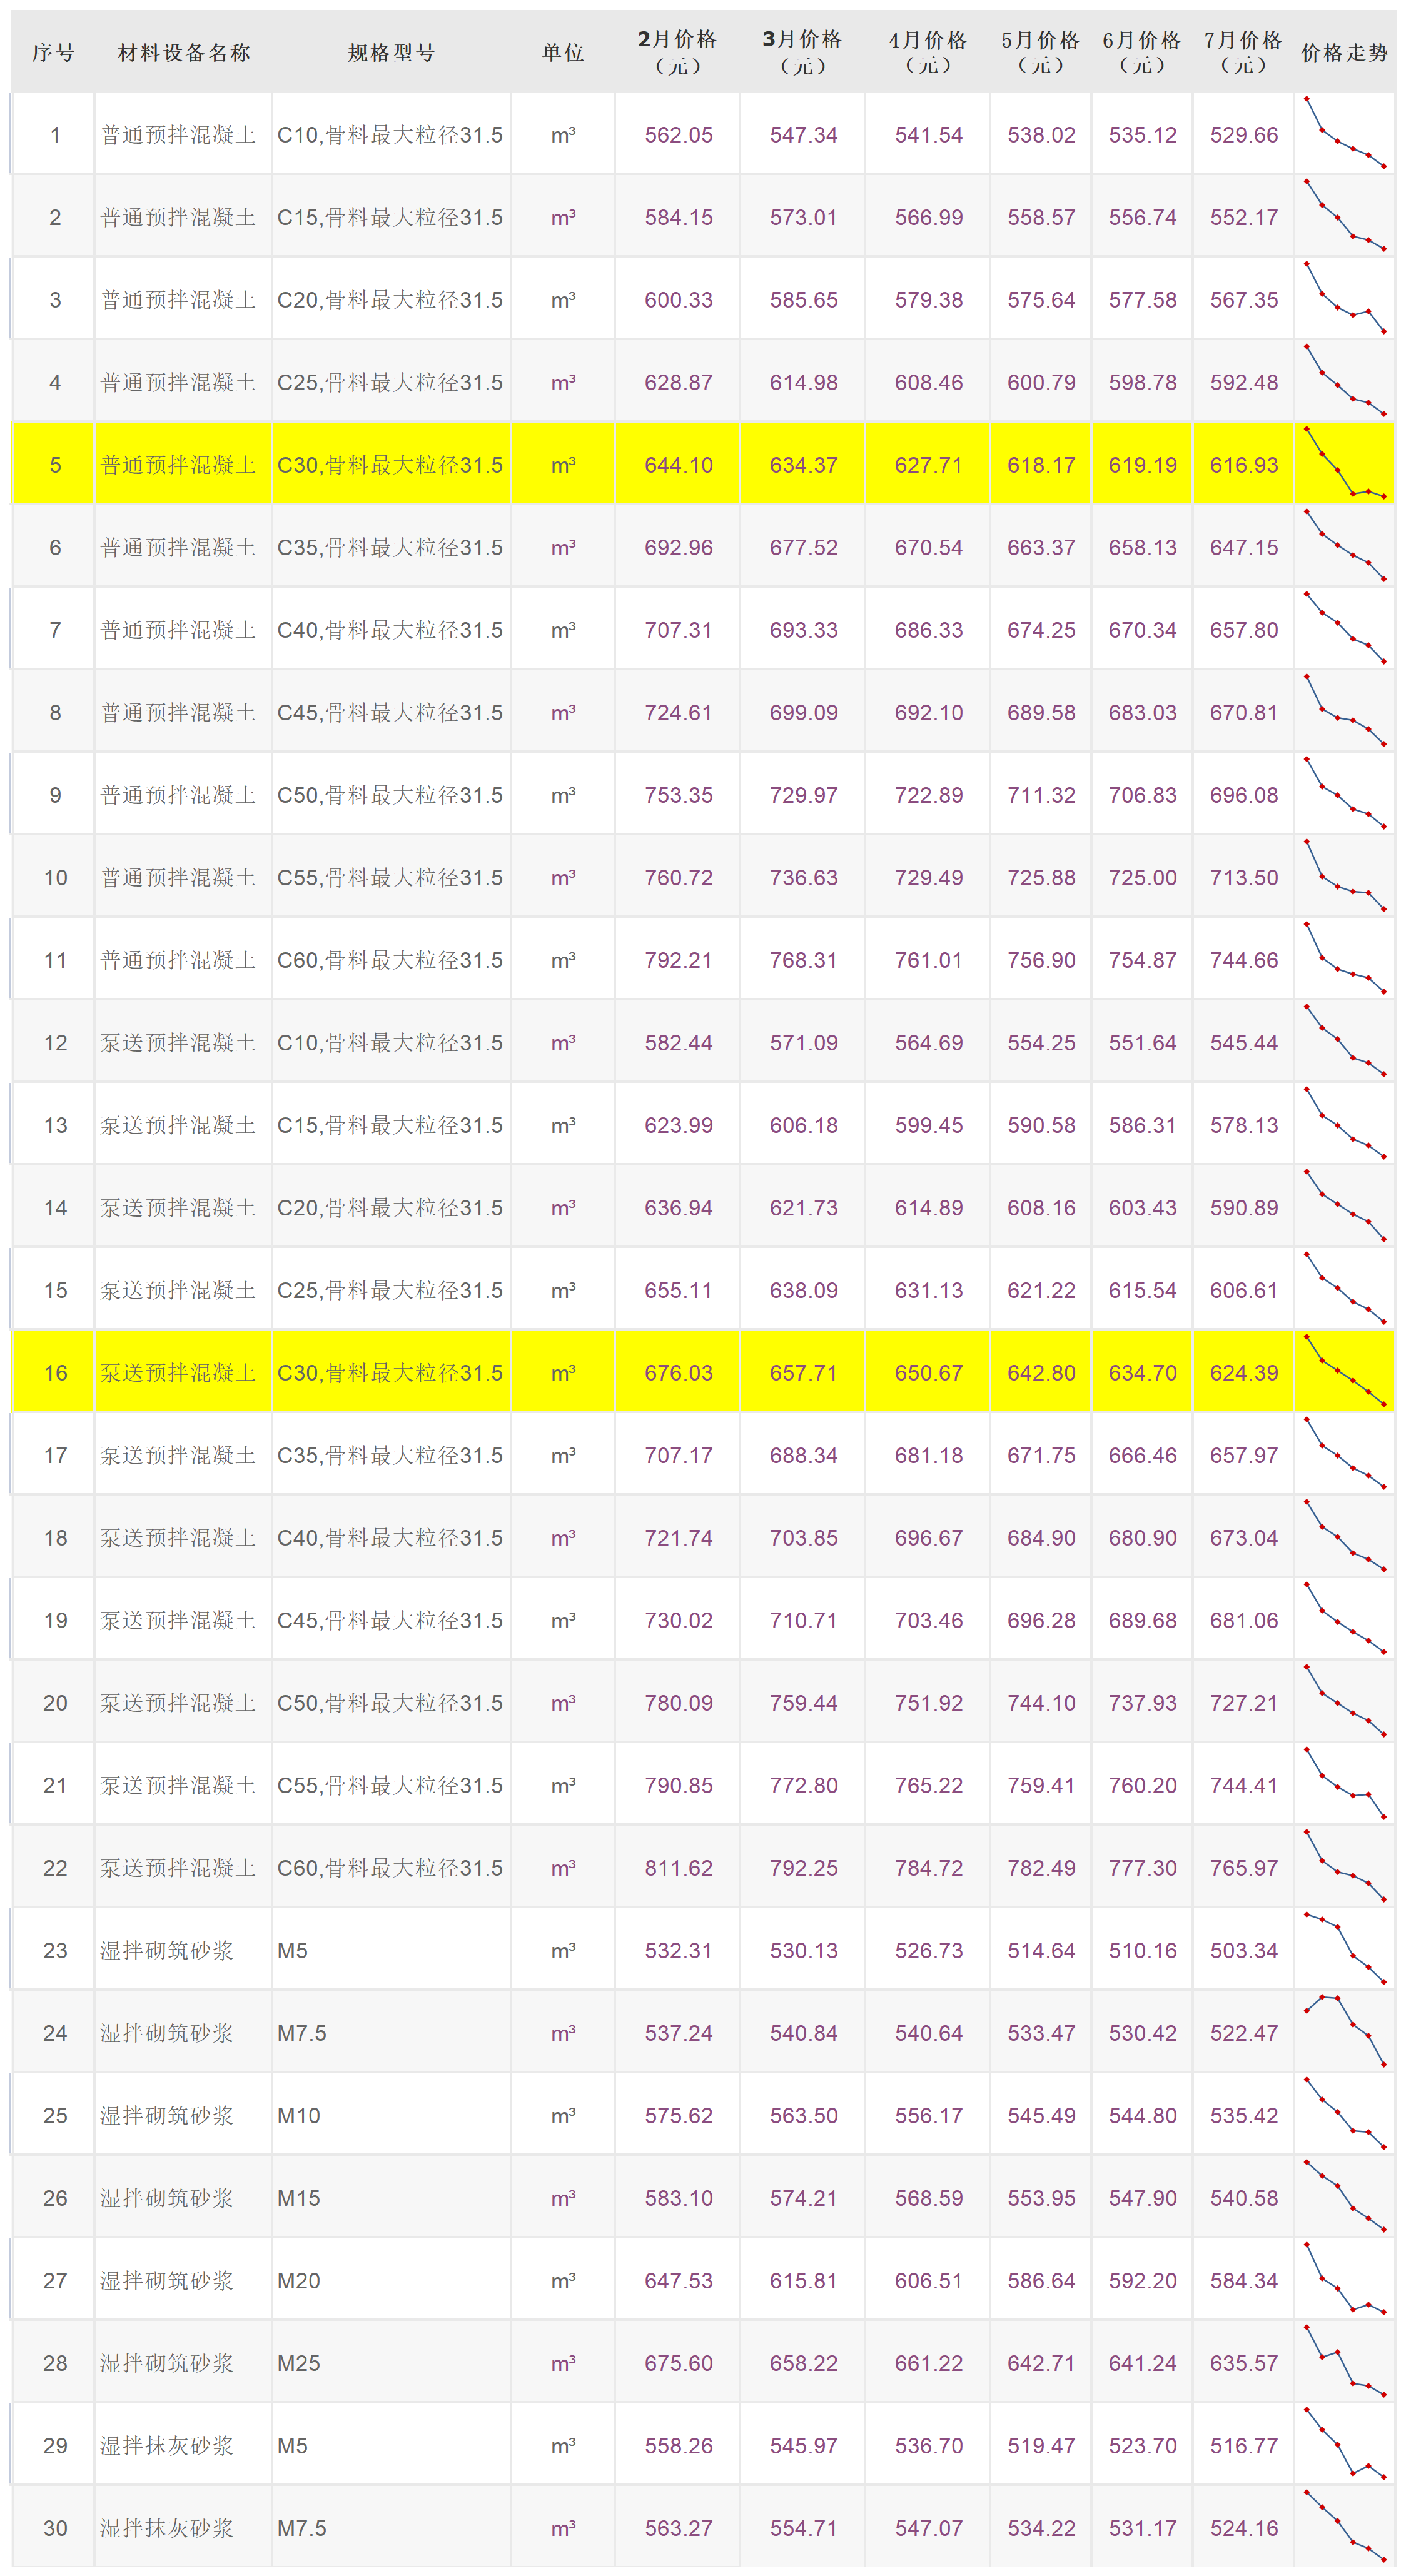
Task: Open trend chart in highlighted row 16
Action: coord(1345,1371)
